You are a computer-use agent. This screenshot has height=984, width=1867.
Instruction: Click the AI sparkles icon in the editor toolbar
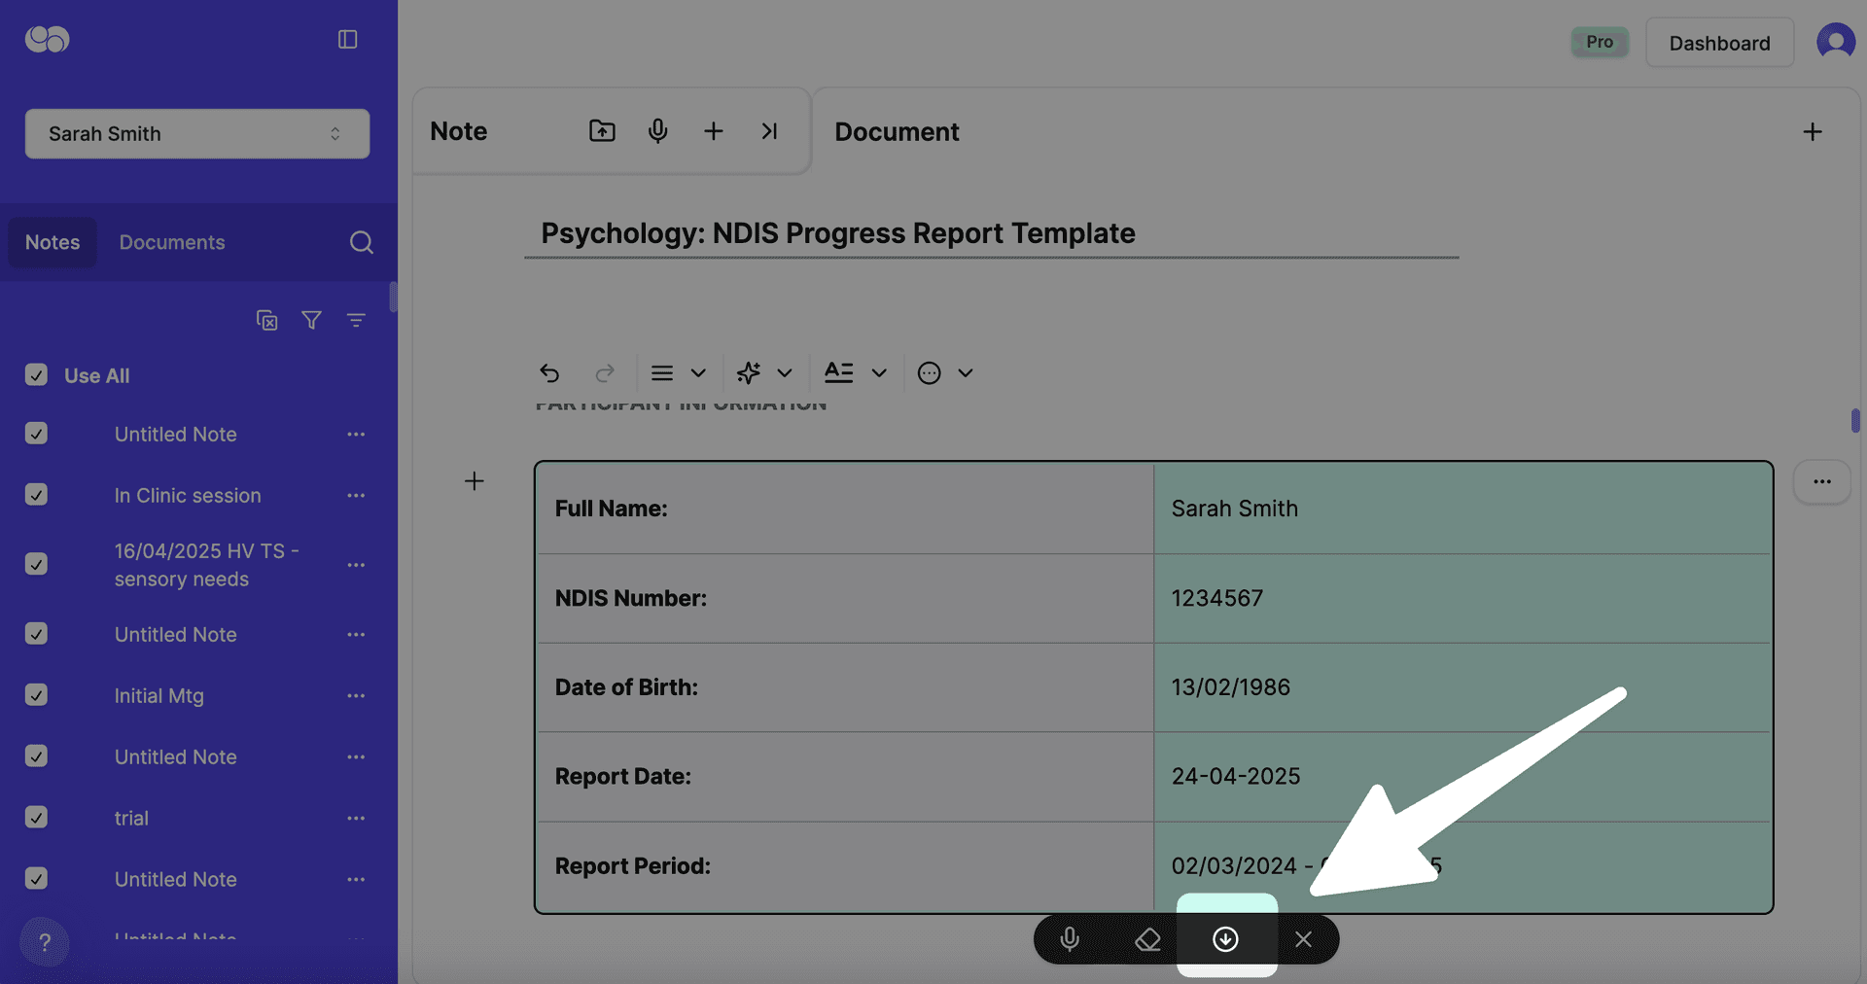[x=747, y=372]
